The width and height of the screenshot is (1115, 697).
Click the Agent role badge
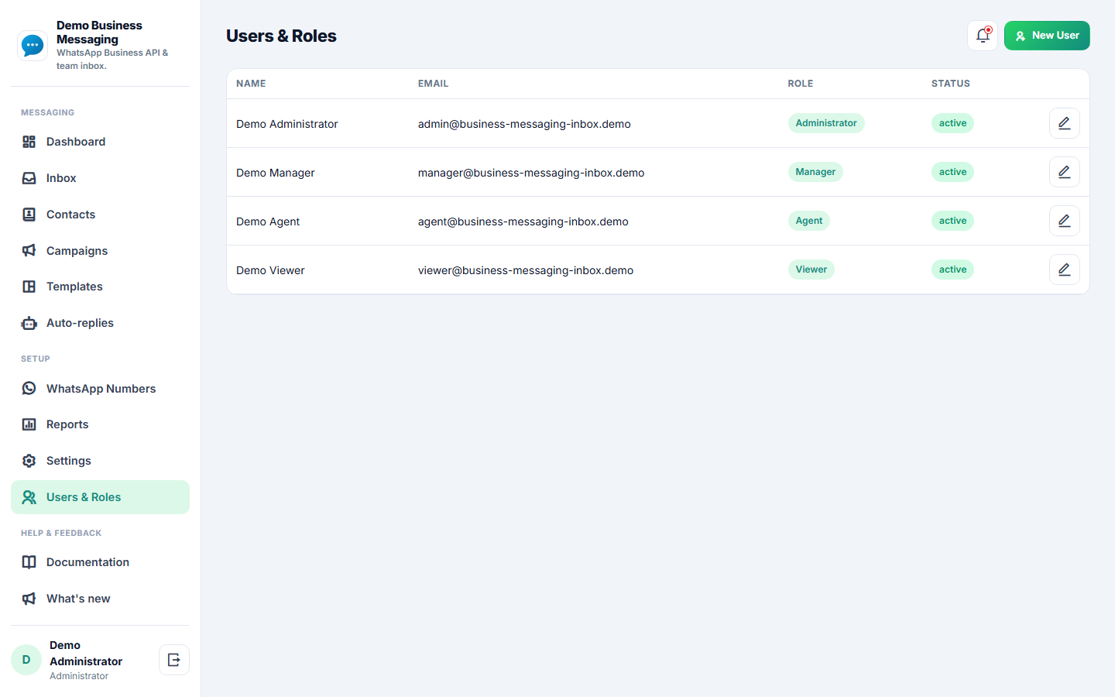click(809, 221)
